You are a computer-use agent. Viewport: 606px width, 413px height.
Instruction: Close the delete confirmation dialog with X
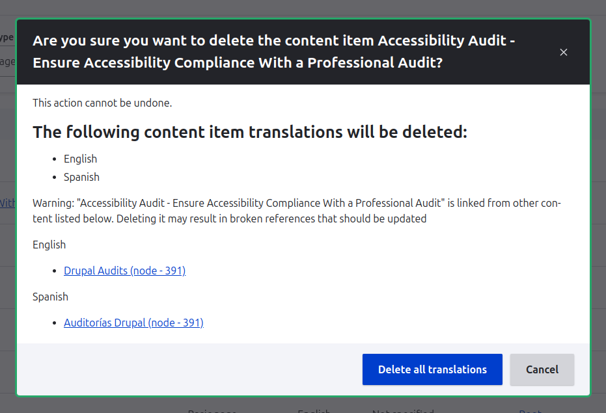pos(564,52)
